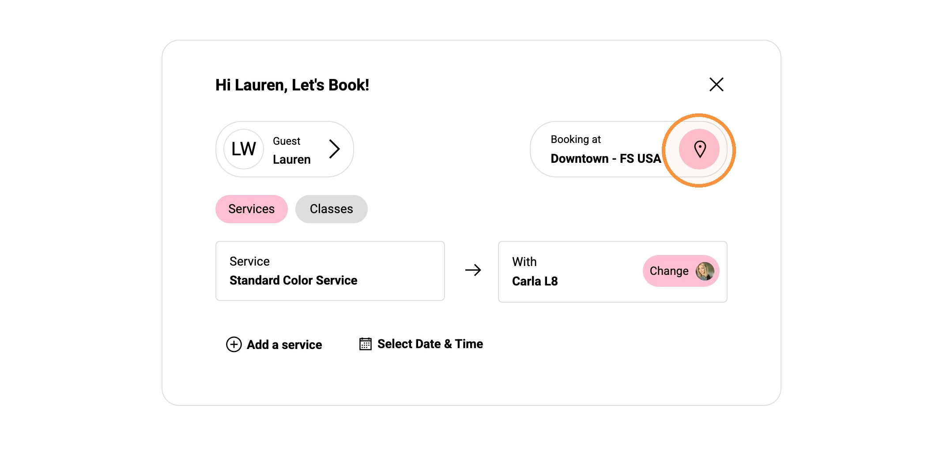943x454 pixels.
Task: Open the Standard Color Service field
Action: [330, 271]
